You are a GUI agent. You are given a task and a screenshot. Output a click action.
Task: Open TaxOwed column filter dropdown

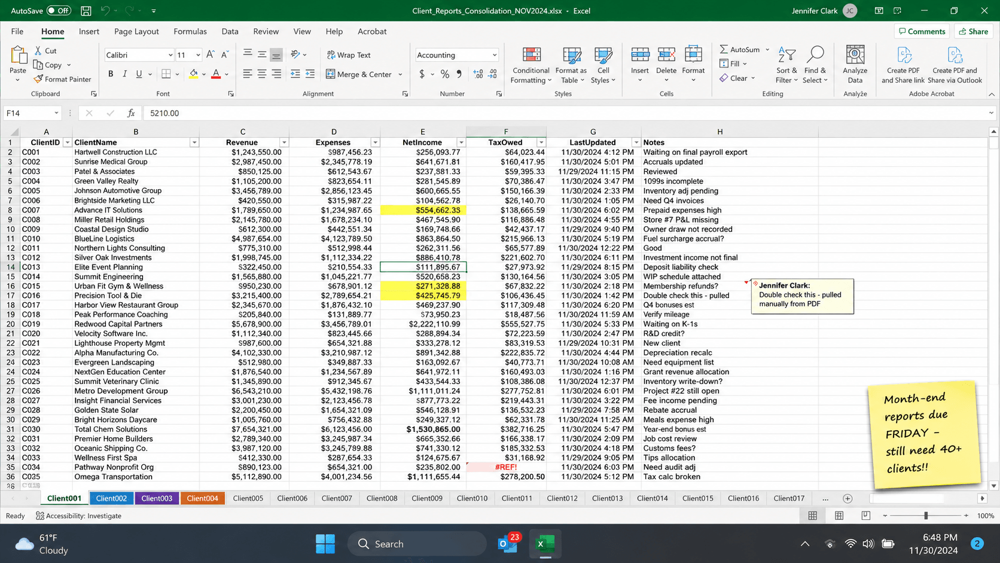click(541, 142)
